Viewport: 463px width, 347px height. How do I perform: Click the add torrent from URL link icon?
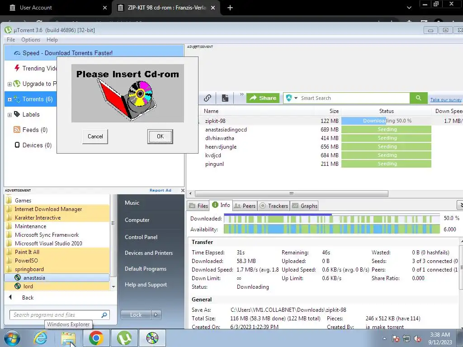(x=208, y=98)
